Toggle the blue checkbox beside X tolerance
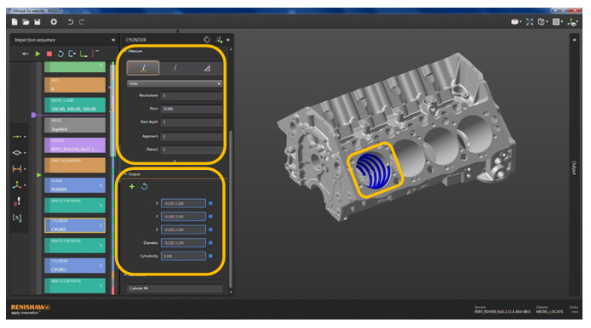 (x=210, y=203)
